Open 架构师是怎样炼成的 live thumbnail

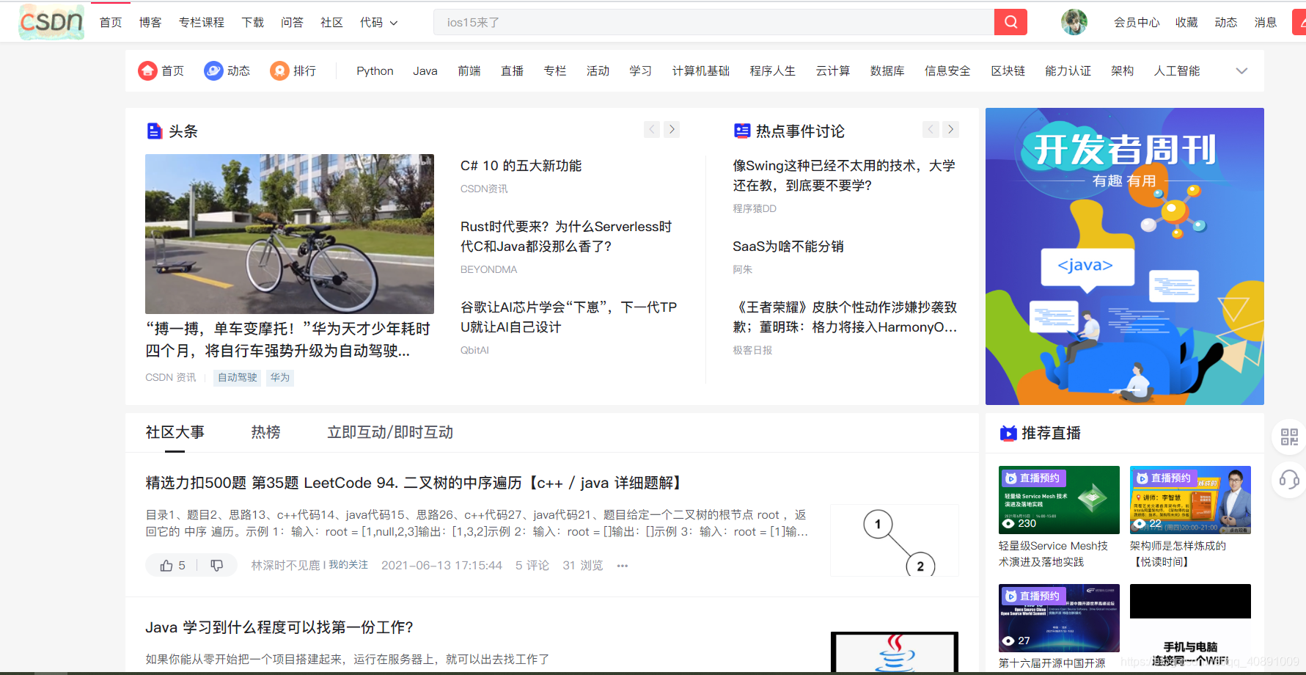[1190, 500]
